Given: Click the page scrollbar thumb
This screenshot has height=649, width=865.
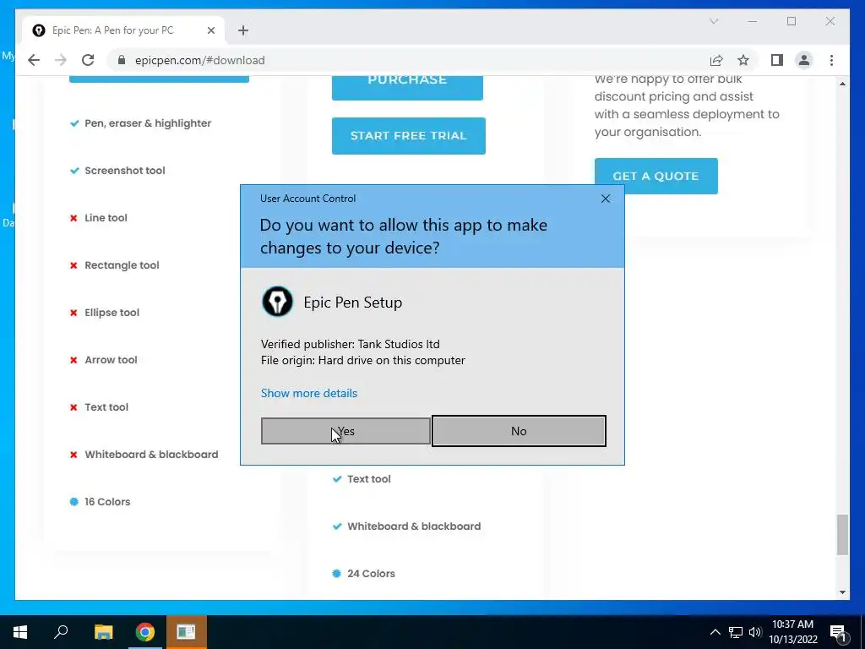Looking at the screenshot, I should (x=842, y=534).
